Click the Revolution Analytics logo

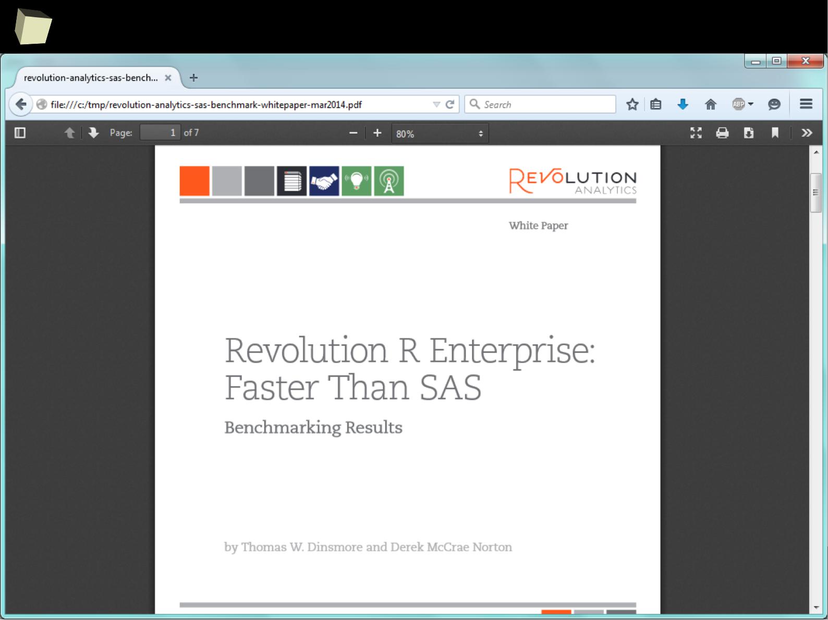coord(573,181)
